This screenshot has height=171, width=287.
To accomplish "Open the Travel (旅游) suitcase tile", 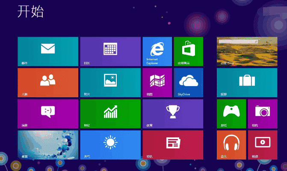I will [x=247, y=83].
